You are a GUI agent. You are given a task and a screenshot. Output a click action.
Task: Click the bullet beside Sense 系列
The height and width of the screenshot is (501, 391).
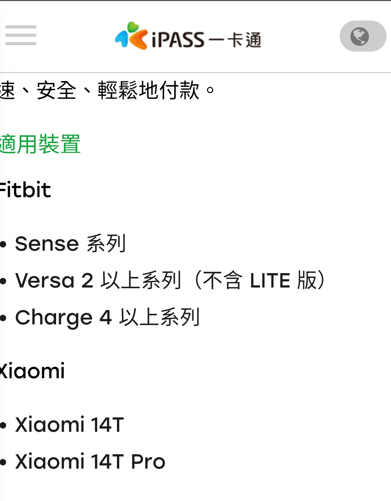tap(3, 245)
